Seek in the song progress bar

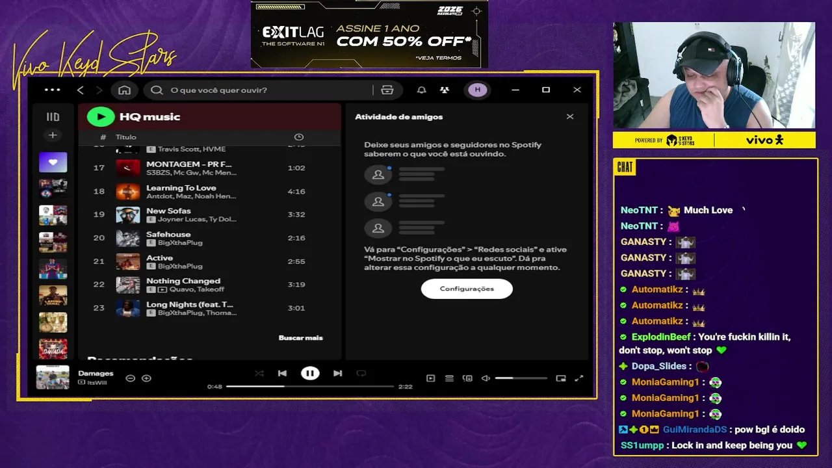point(310,386)
